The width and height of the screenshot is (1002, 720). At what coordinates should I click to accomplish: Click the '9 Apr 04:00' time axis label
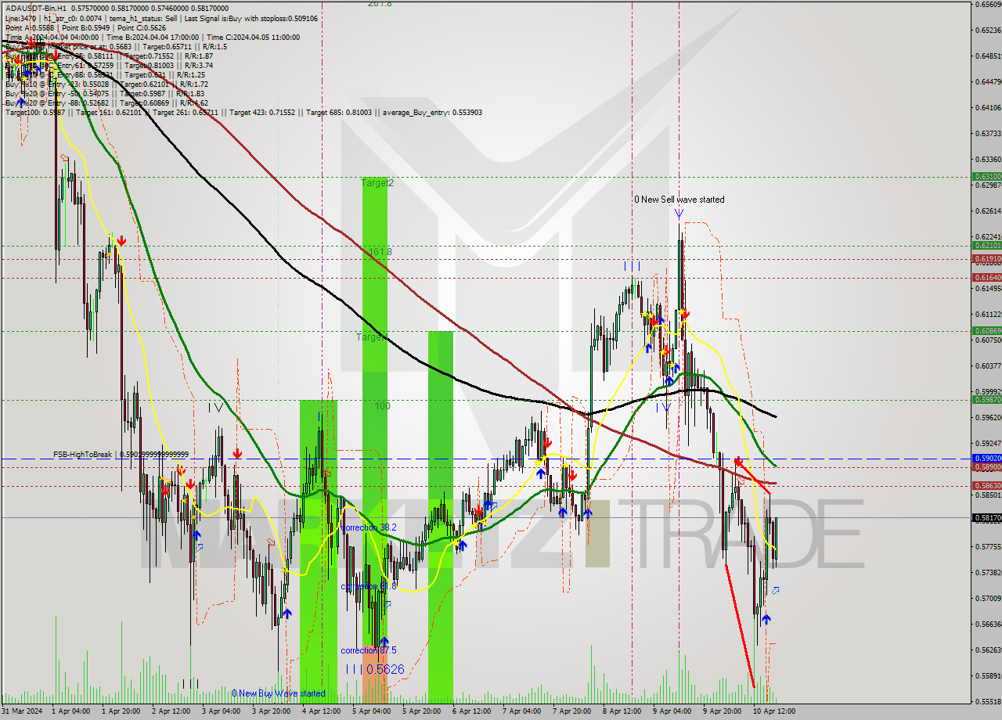672,711
